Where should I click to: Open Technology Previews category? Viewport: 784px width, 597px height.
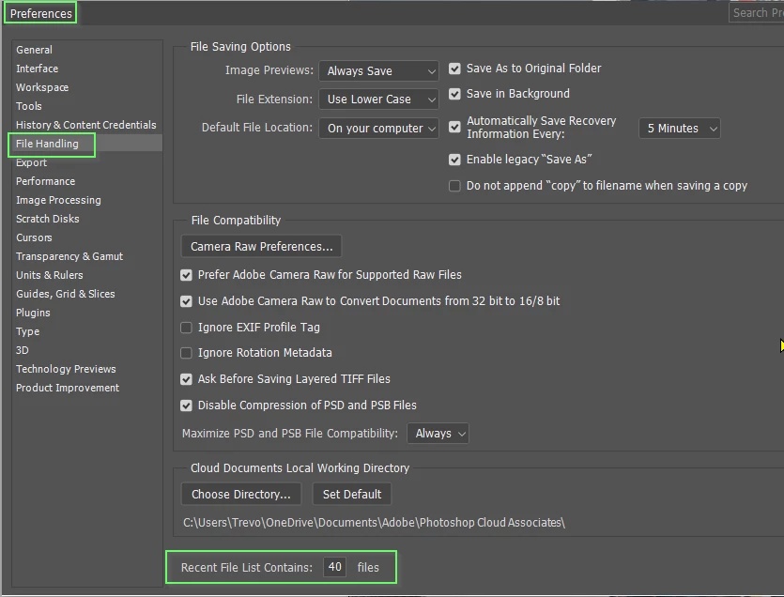66,369
